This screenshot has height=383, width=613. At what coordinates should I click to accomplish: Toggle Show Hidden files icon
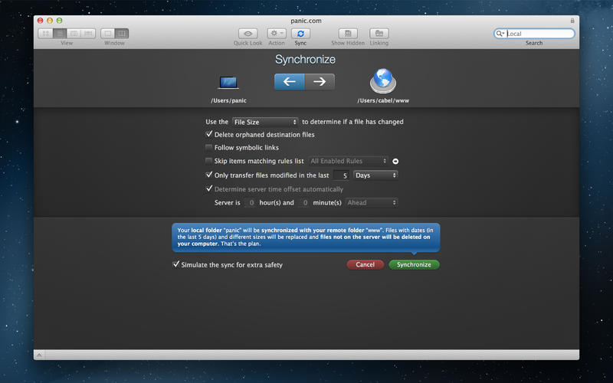coord(348,34)
